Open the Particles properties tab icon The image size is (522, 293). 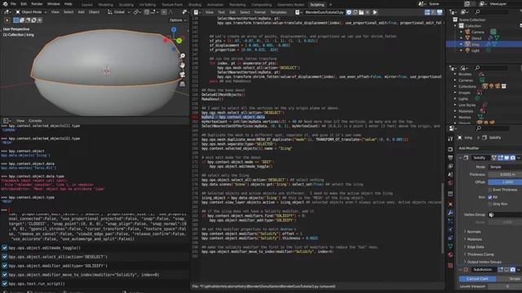click(x=450, y=221)
